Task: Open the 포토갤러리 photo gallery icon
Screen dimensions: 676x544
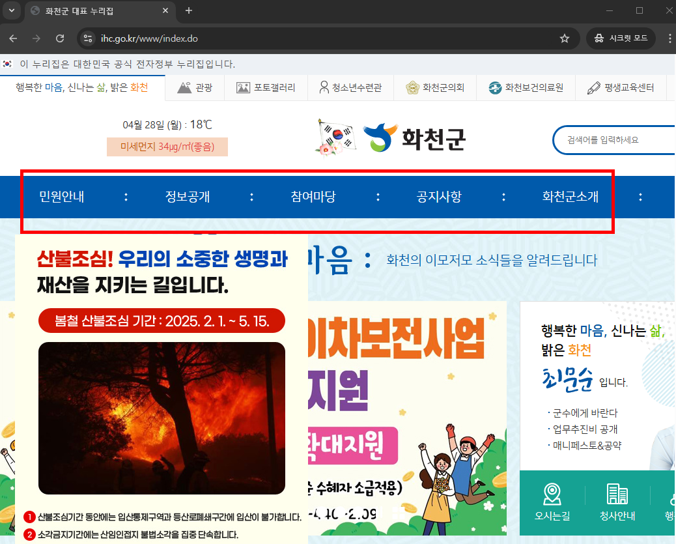Action: point(242,87)
